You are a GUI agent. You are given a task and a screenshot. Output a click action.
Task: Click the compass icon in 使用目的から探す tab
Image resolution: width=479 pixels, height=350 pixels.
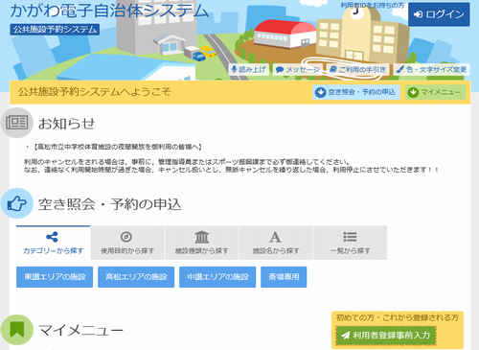(126, 237)
